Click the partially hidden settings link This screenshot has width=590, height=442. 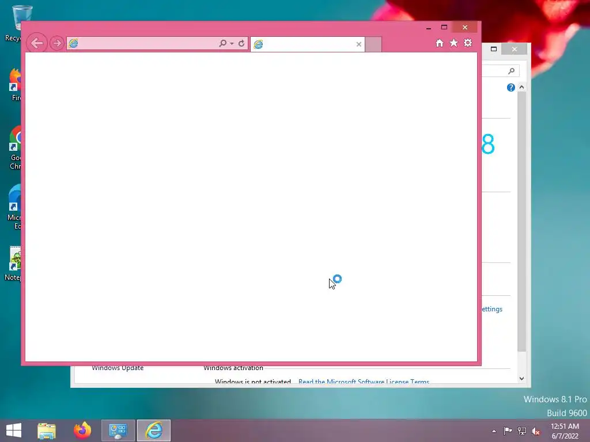pos(492,309)
